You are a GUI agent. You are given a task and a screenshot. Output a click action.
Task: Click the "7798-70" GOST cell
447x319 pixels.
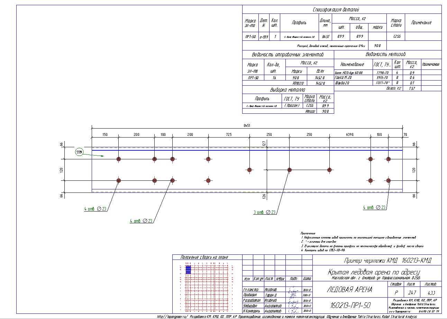click(x=382, y=72)
